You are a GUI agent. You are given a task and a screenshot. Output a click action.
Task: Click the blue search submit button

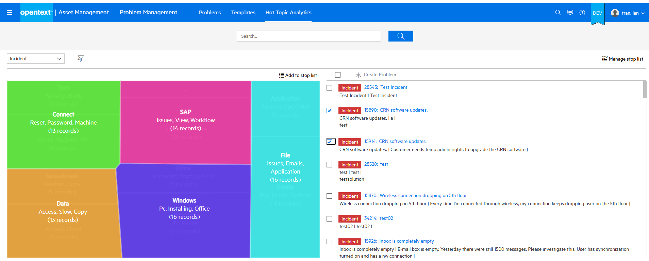(x=400, y=36)
